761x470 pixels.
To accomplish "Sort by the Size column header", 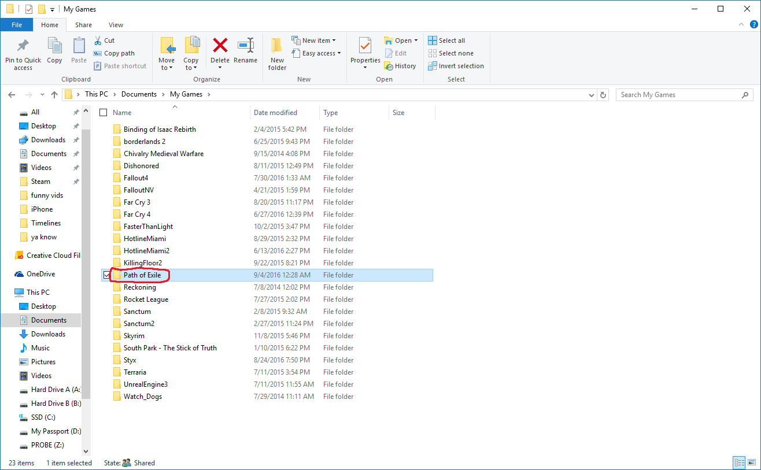I will pos(398,113).
